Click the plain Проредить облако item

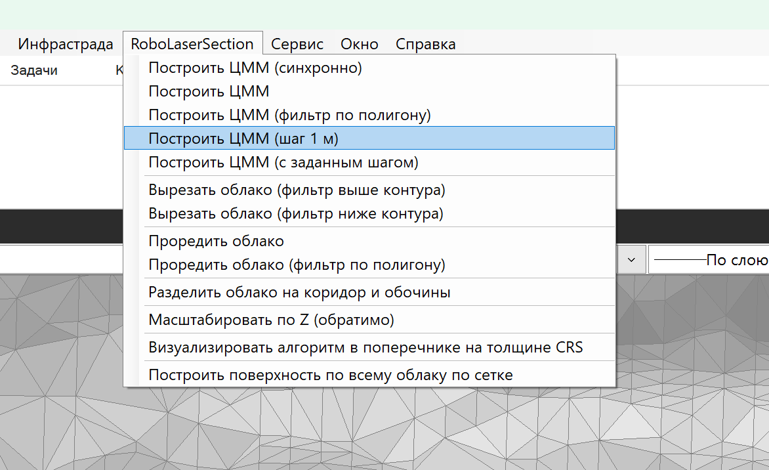(216, 241)
